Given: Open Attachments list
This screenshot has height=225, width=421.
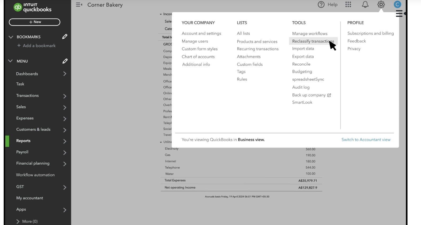Looking at the screenshot, I should point(249,57).
